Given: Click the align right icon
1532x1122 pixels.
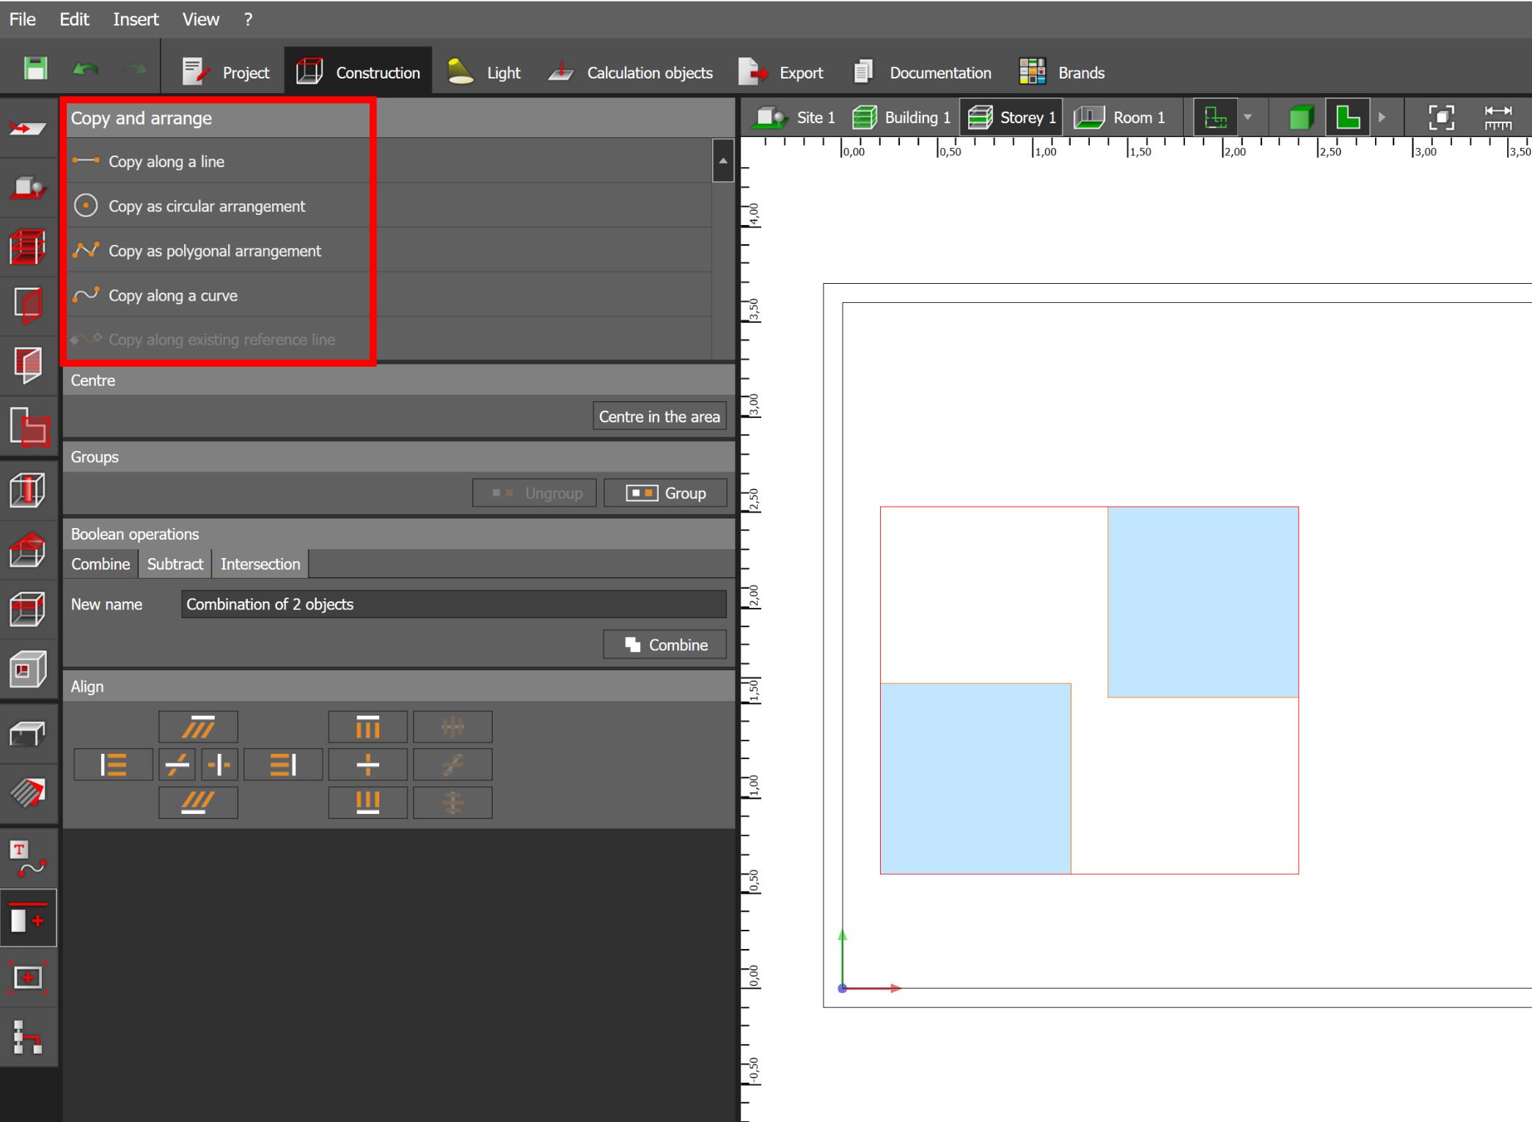Looking at the screenshot, I should tap(282, 765).
